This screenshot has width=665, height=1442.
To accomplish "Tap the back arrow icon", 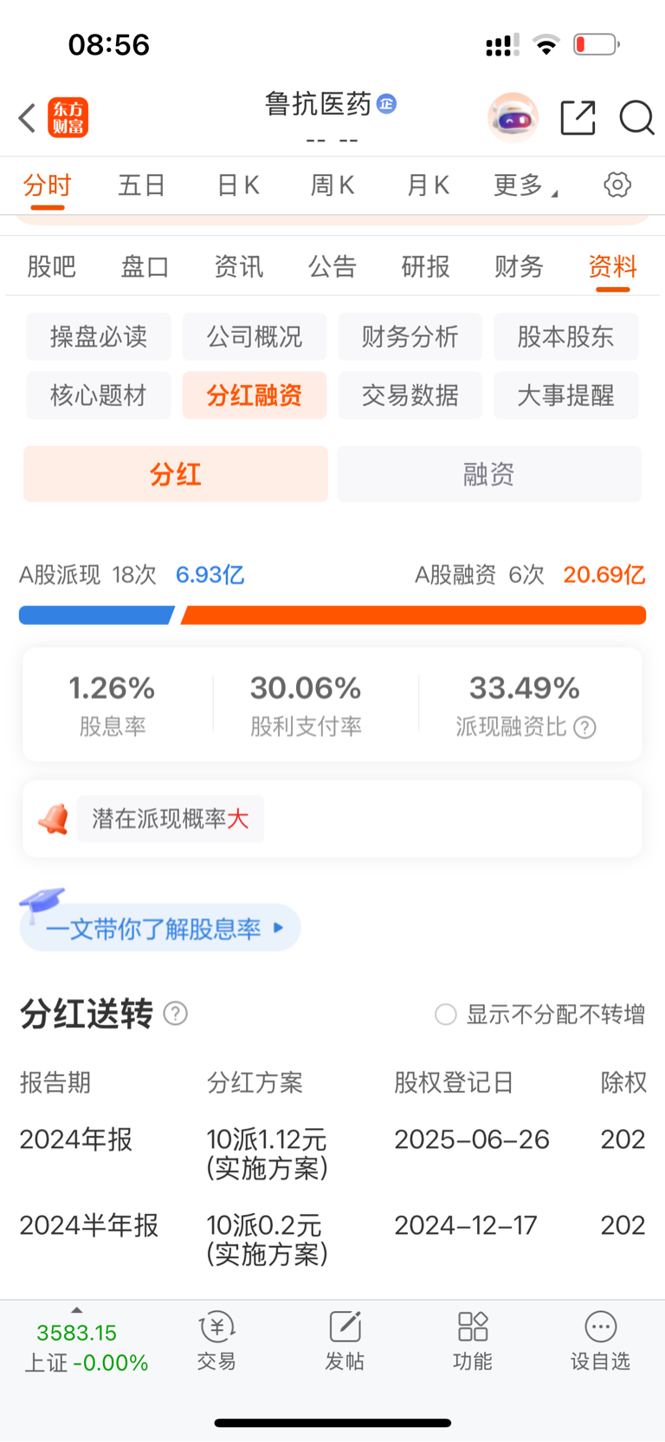I will pyautogui.click(x=27, y=118).
